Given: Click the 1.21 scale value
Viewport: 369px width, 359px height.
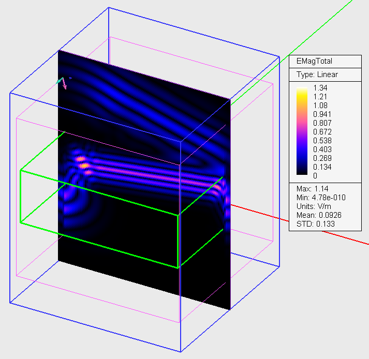Looking at the screenshot, I should point(320,97).
